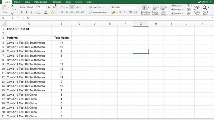Open the General number format dropdown

pos(136,7)
